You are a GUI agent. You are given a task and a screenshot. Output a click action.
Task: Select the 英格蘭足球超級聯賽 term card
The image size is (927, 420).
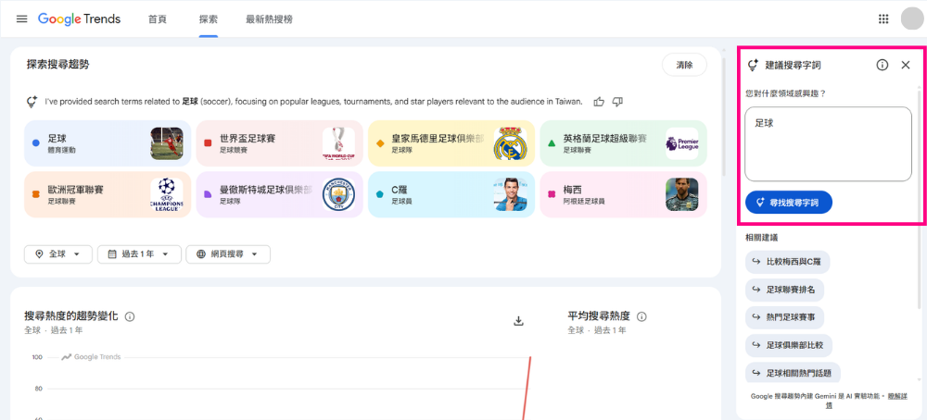[623, 143]
